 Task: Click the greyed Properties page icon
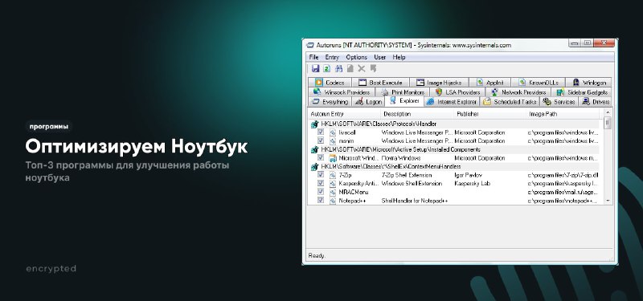[x=350, y=69]
